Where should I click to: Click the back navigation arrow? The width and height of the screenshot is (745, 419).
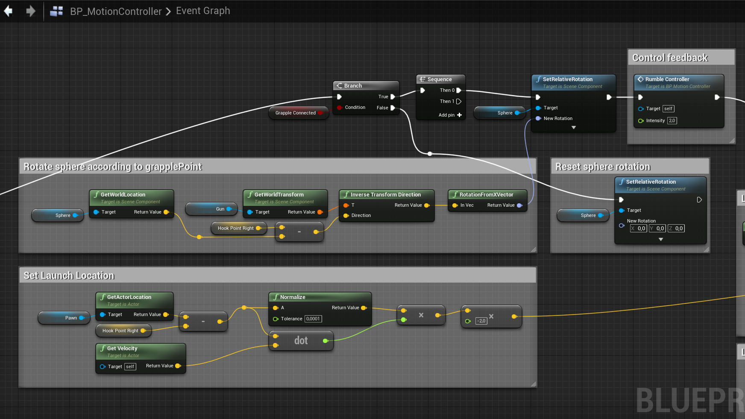click(9, 11)
